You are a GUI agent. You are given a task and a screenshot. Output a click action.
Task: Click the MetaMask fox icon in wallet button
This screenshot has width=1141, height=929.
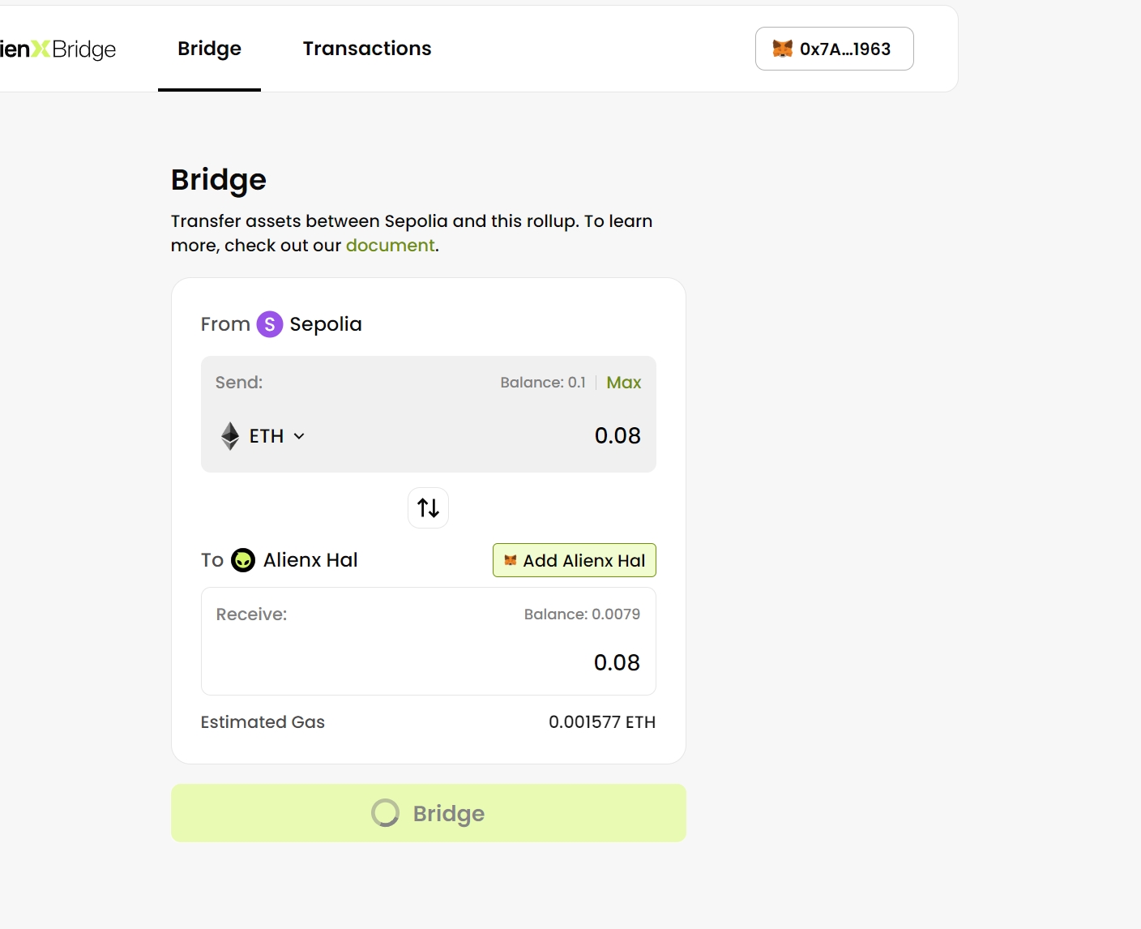pyautogui.click(x=782, y=49)
